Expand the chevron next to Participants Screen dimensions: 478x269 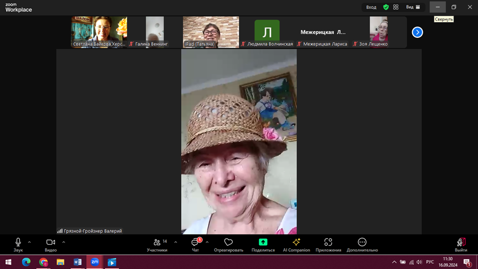176,242
